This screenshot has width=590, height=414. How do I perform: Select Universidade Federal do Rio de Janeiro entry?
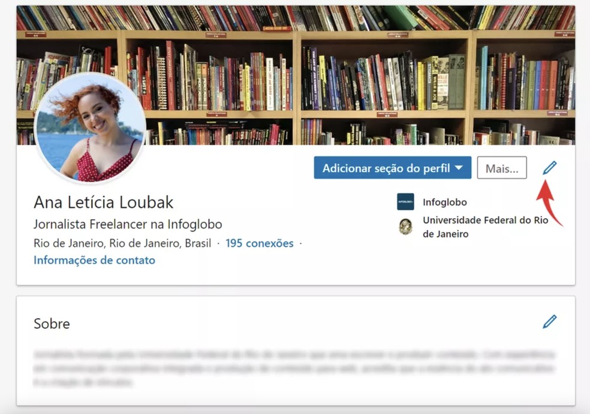(x=484, y=226)
